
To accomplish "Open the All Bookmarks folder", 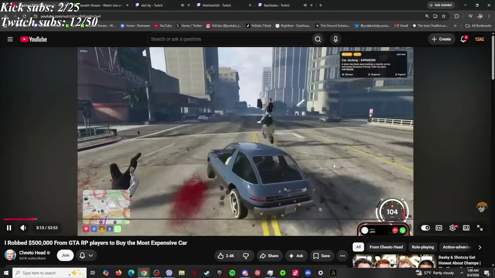I will [x=478, y=26].
